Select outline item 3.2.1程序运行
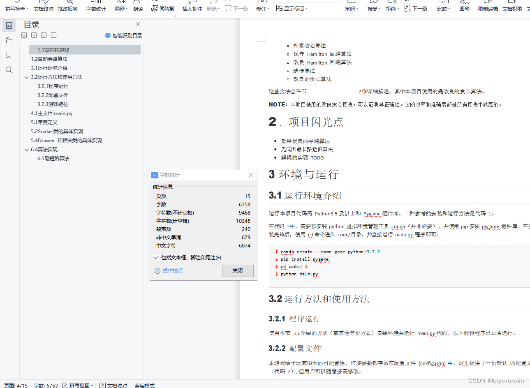This screenshot has height=388, width=530. [x=53, y=86]
